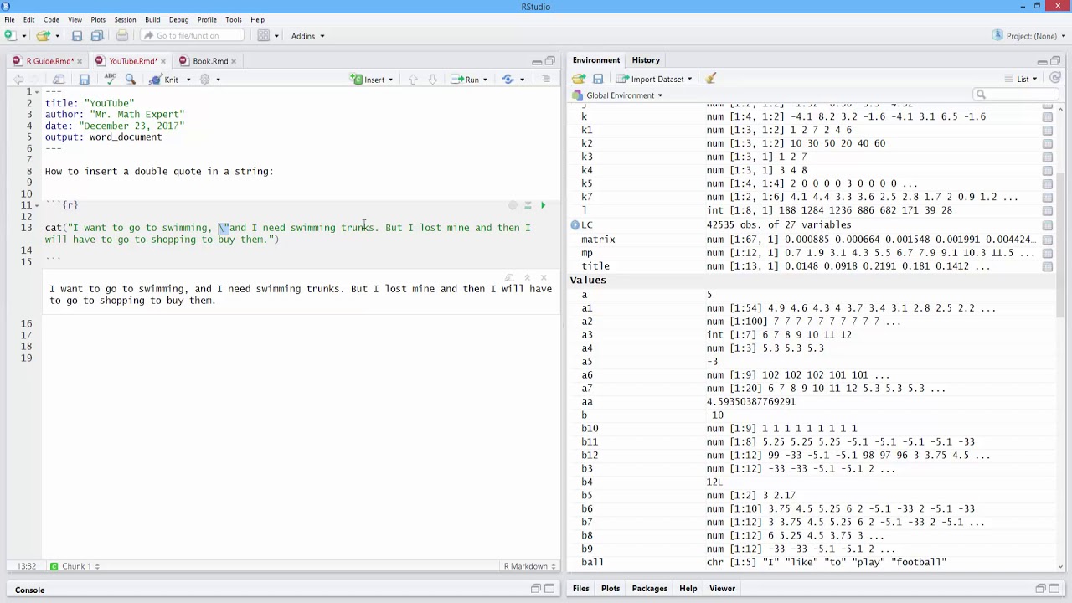
Task: Open data viewer grid icon for k1
Action: [1048, 131]
